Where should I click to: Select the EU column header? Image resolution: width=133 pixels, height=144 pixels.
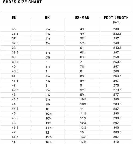click(14, 17)
